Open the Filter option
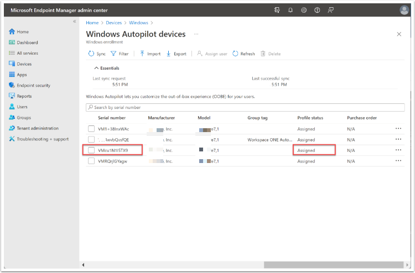 coord(120,54)
